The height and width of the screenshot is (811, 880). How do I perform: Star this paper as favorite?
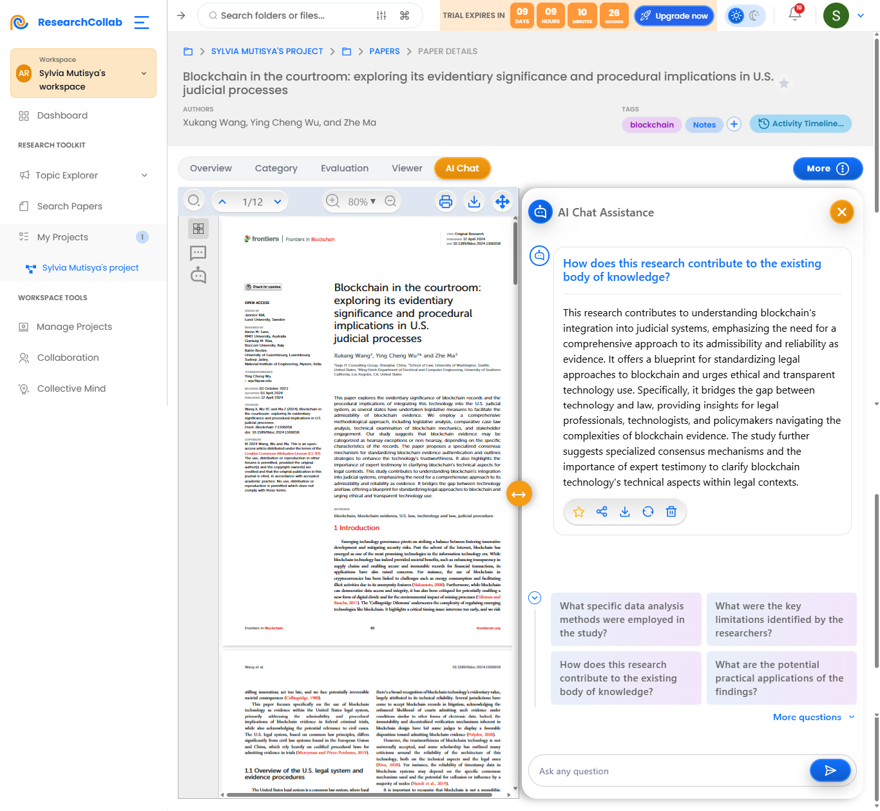pyautogui.click(x=784, y=83)
